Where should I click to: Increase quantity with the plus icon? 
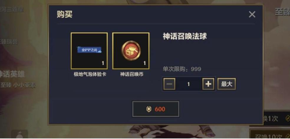pos(208,84)
